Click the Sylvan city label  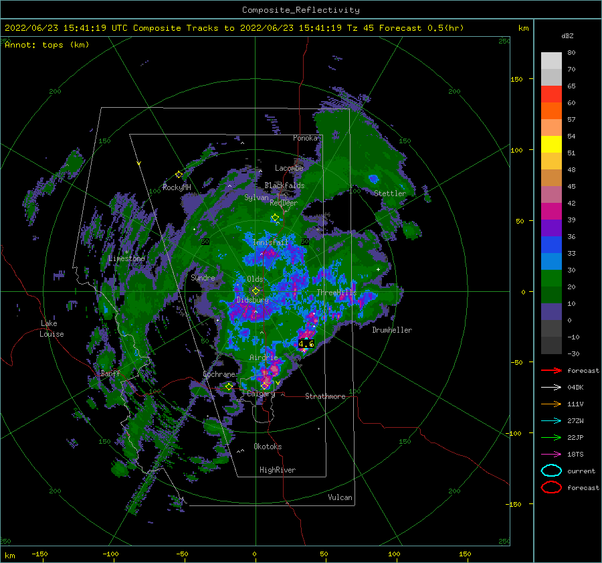click(x=256, y=197)
